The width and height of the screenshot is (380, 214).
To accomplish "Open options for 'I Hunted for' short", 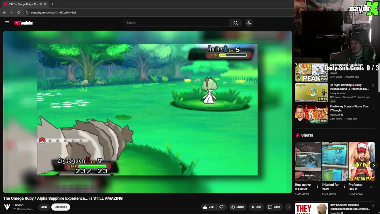I will [x=344, y=186].
